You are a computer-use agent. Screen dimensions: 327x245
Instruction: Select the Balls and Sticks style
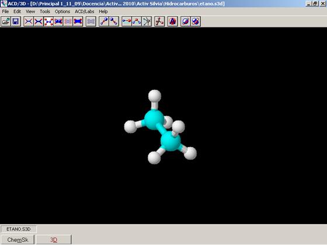click(48, 22)
